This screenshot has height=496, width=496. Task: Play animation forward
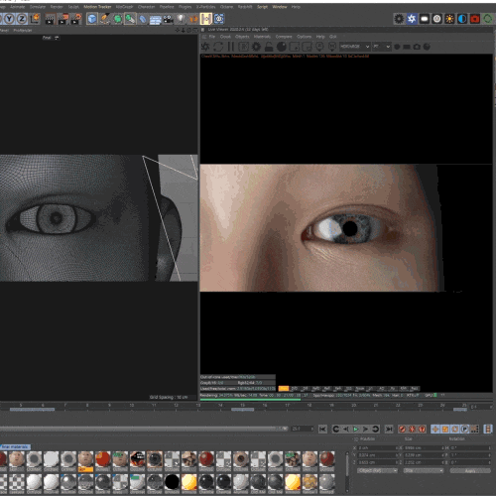356,429
